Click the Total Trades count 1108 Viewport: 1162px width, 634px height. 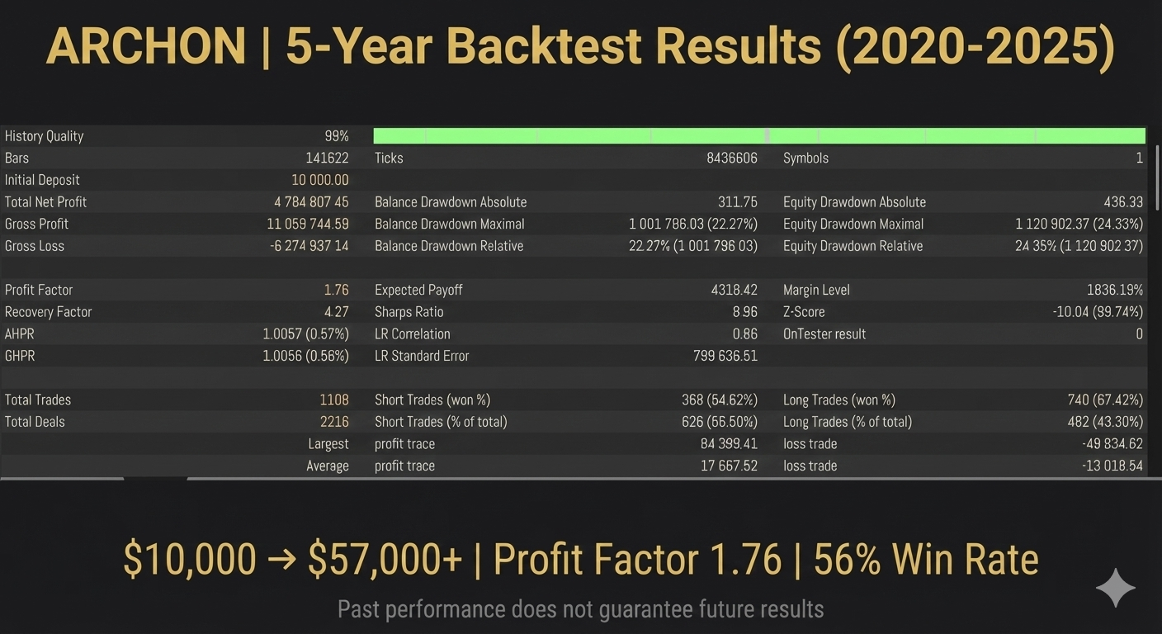tap(333, 400)
